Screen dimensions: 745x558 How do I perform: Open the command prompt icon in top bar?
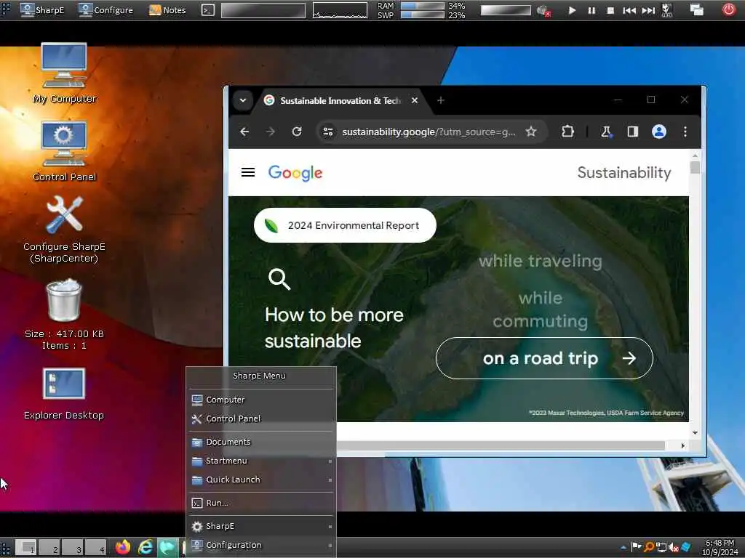(207, 10)
